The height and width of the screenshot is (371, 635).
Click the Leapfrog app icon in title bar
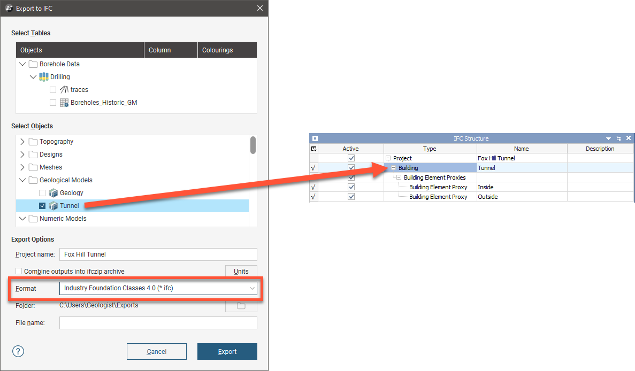tap(9, 8)
